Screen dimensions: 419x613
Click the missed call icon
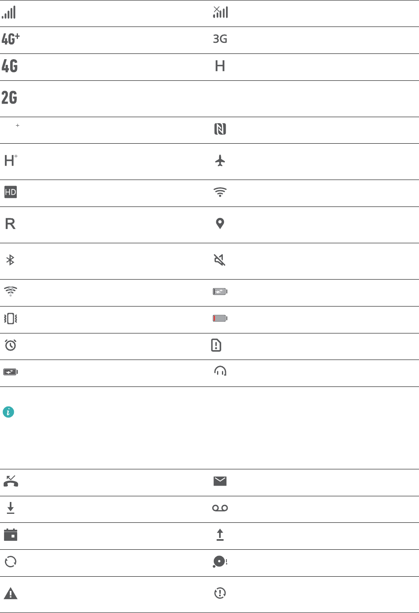coord(11,482)
